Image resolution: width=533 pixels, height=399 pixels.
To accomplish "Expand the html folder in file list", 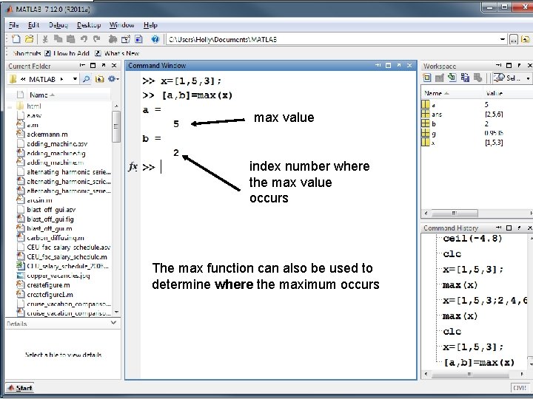I will click(x=10, y=106).
